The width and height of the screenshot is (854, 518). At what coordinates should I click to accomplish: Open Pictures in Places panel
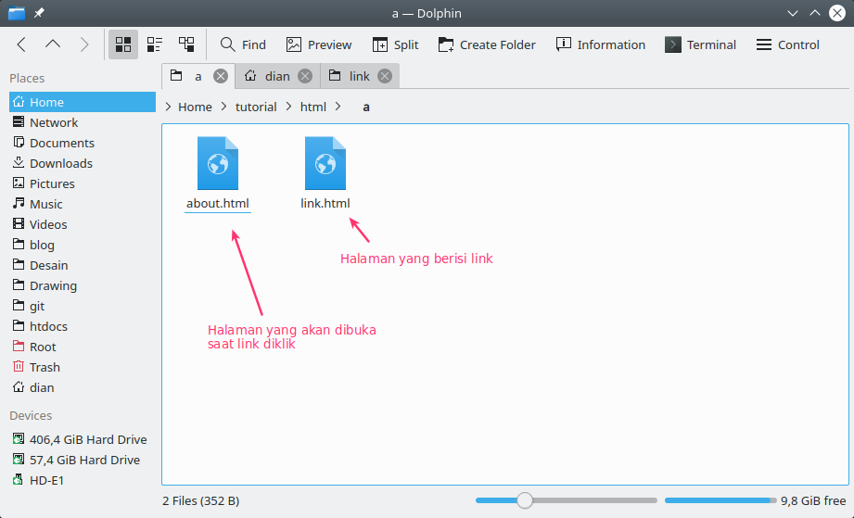(83, 183)
